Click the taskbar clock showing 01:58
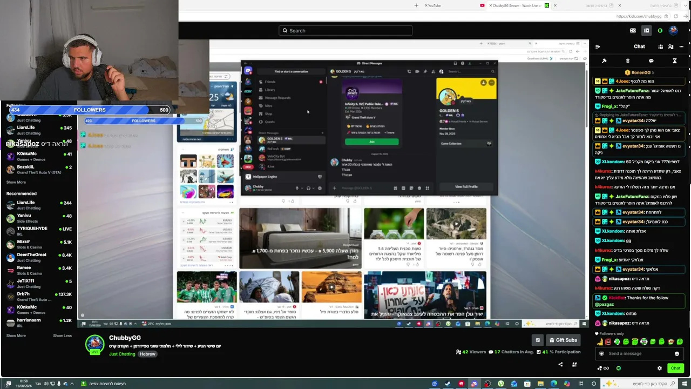The height and width of the screenshot is (389, 691). (x=24, y=384)
